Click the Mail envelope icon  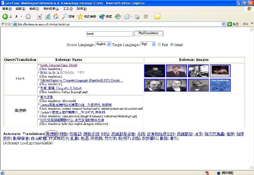coord(127,16)
